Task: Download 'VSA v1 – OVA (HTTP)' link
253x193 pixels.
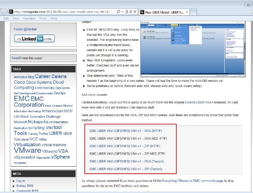Action: point(126,131)
